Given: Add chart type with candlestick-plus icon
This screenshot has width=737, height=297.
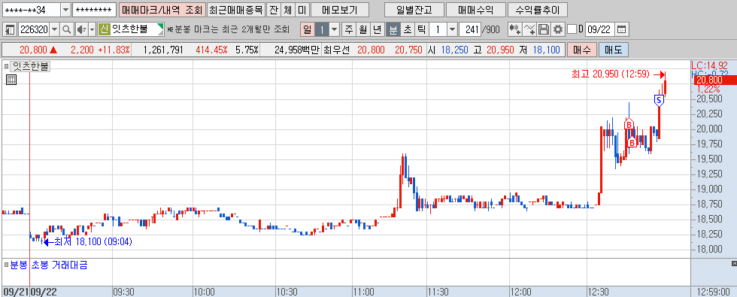Looking at the screenshot, I should 515,29.
